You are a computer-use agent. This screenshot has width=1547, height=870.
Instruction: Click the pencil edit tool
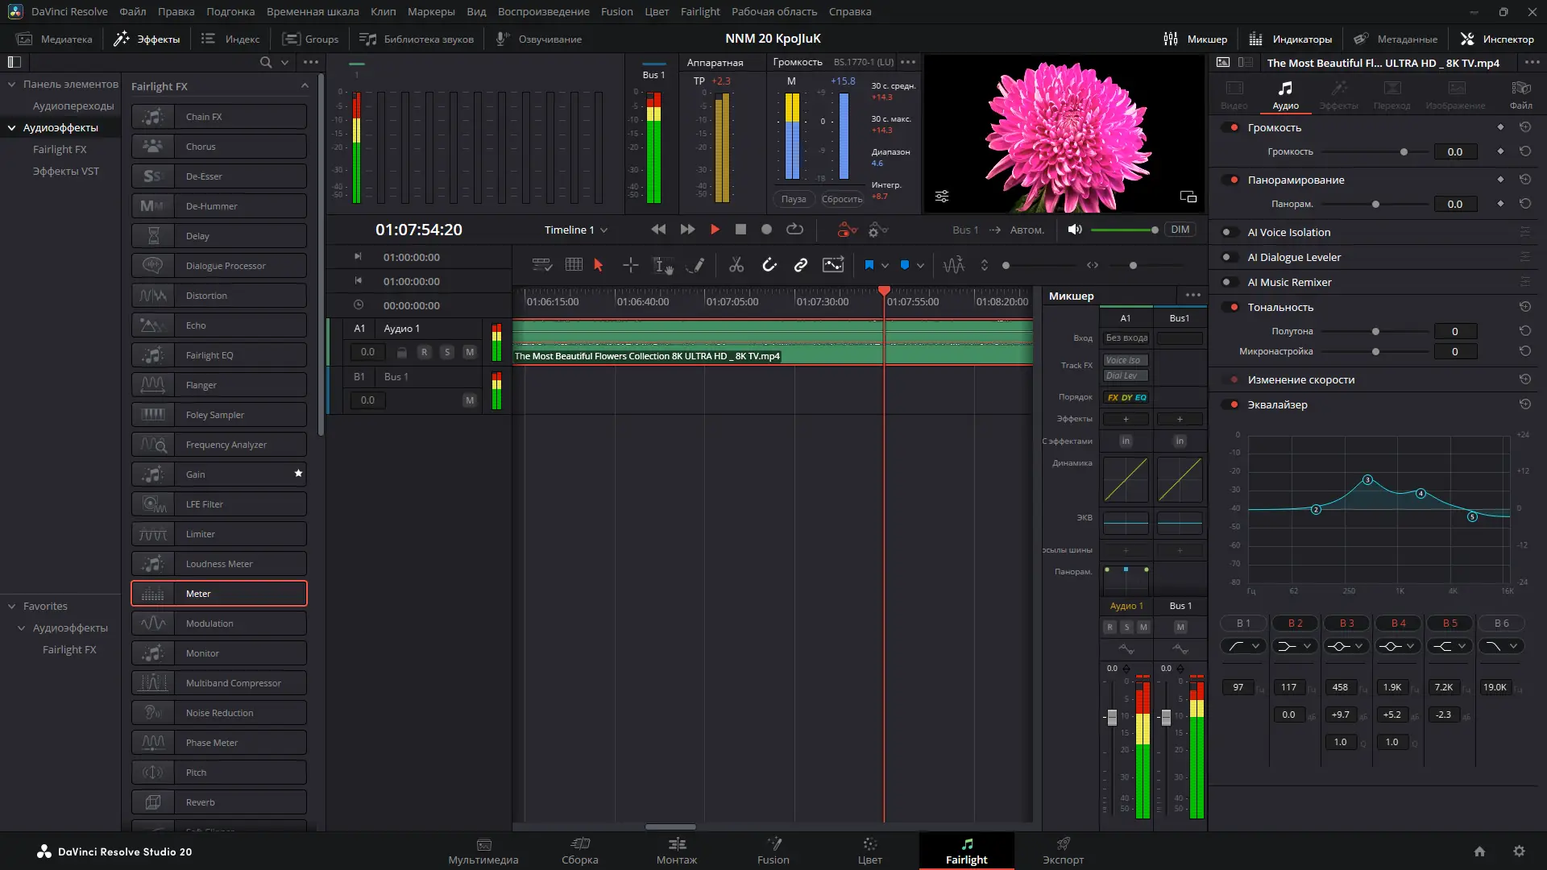tap(695, 265)
